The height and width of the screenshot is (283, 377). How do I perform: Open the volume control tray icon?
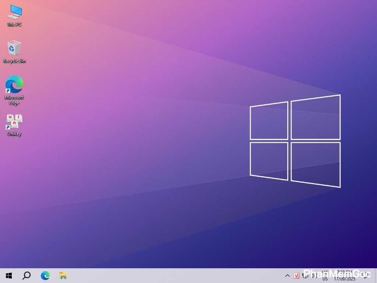[314, 276]
